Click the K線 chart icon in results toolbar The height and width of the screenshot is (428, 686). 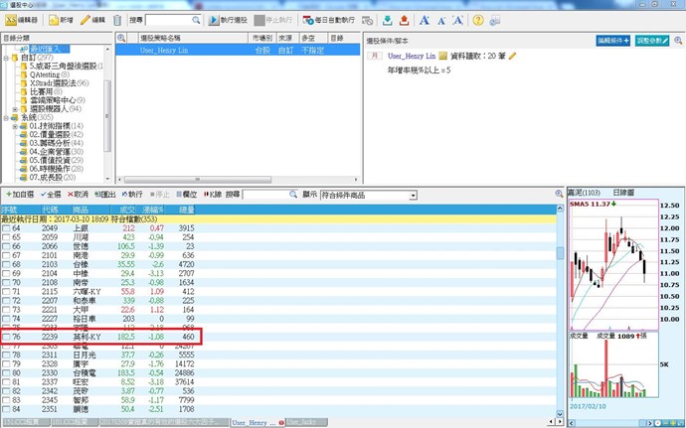tap(206, 195)
